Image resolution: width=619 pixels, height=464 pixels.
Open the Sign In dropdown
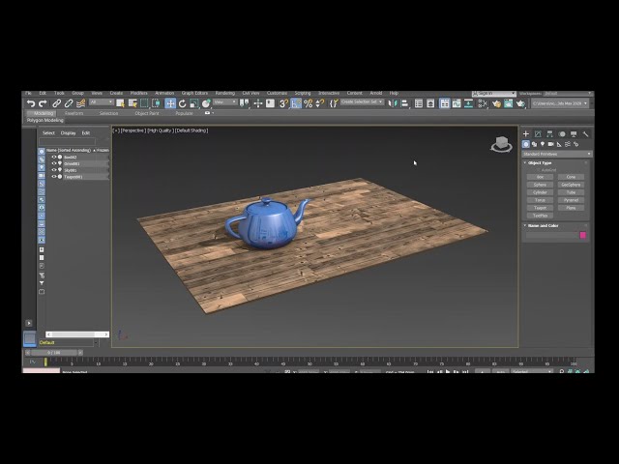pyautogui.click(x=494, y=94)
